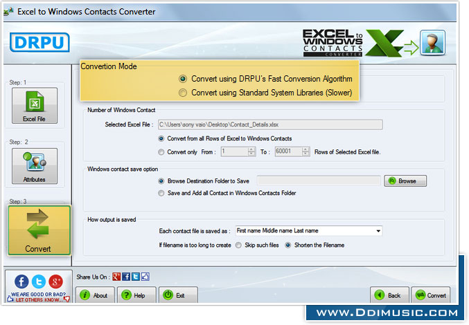Increase the To row value
469x325 pixels.
(306, 149)
